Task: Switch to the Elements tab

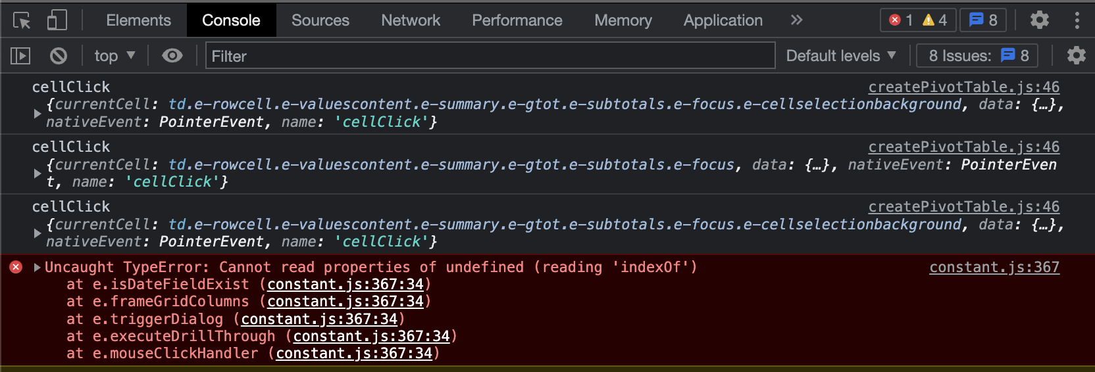Action: click(x=138, y=20)
